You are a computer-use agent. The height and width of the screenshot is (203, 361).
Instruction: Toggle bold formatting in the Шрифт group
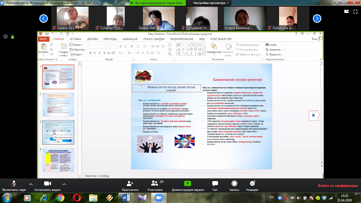[x=90, y=53]
